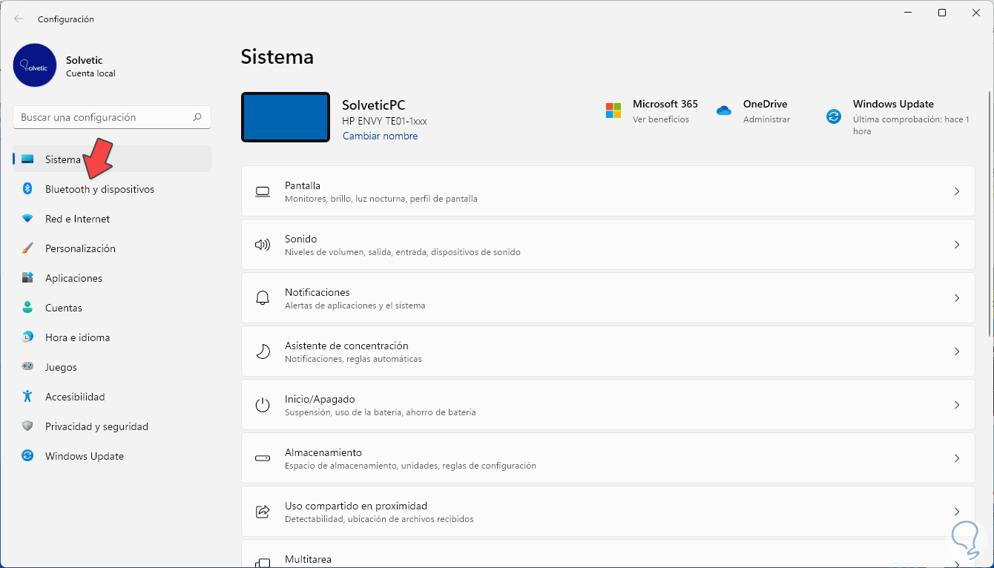Click the OneDrive cloud icon
The image size is (994, 568).
click(x=724, y=110)
